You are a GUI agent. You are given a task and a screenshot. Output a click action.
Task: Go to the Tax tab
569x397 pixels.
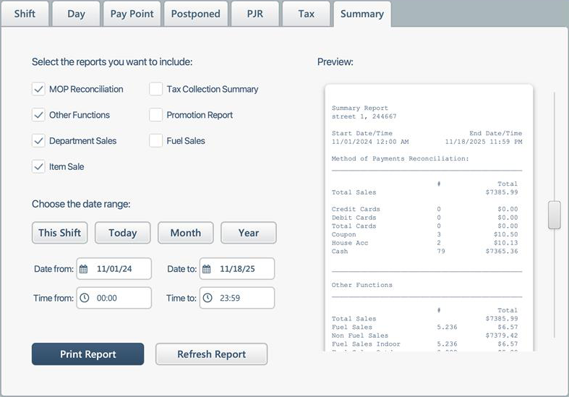coord(307,14)
